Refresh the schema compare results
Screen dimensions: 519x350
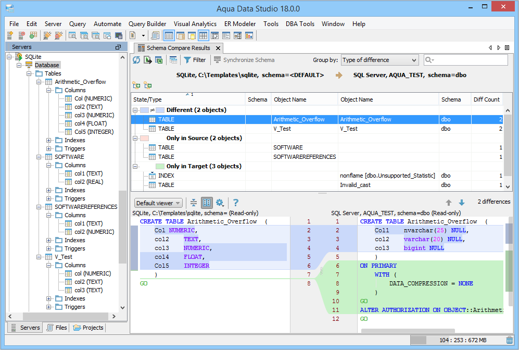[x=136, y=60]
